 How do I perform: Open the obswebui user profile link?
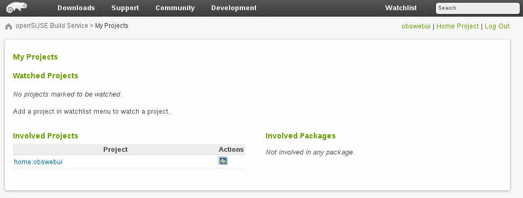click(x=416, y=26)
